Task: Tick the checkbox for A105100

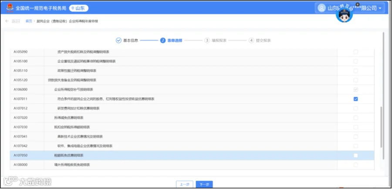Action: (355, 61)
